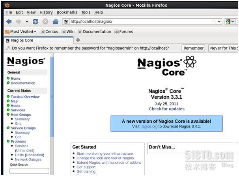Screen dimensions: 239x176
Task: Select the Nagios Core tab
Action: [39, 40]
